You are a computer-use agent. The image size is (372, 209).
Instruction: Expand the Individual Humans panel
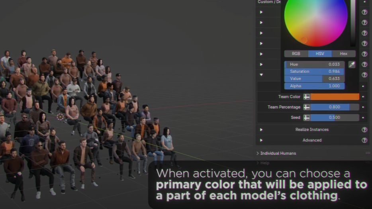pyautogui.click(x=258, y=153)
